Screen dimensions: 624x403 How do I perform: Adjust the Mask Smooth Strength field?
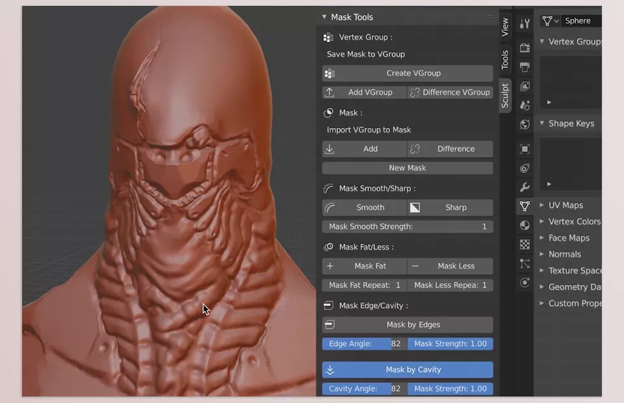tap(408, 226)
